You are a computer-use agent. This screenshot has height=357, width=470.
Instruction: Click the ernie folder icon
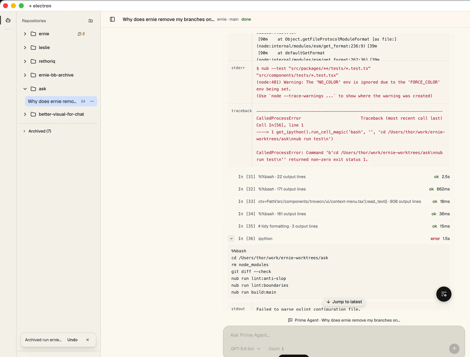33,34
